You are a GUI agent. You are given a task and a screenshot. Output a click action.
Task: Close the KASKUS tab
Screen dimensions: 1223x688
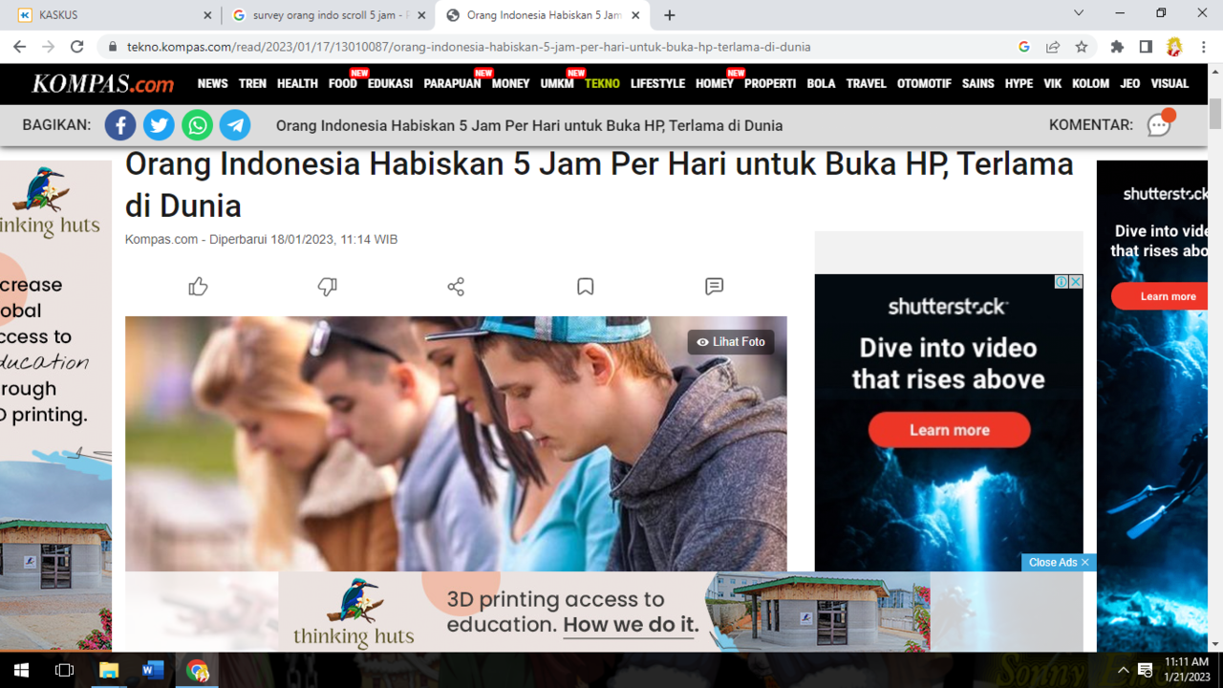coord(207,15)
